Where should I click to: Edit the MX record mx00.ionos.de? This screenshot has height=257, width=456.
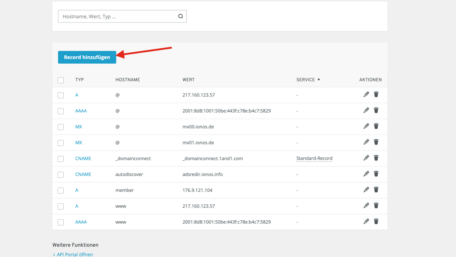(x=366, y=126)
